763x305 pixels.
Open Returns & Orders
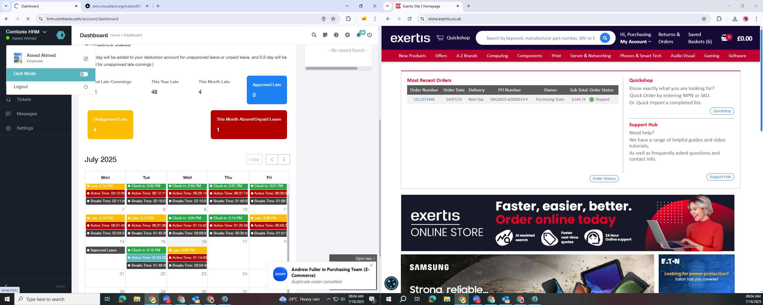coord(669,38)
